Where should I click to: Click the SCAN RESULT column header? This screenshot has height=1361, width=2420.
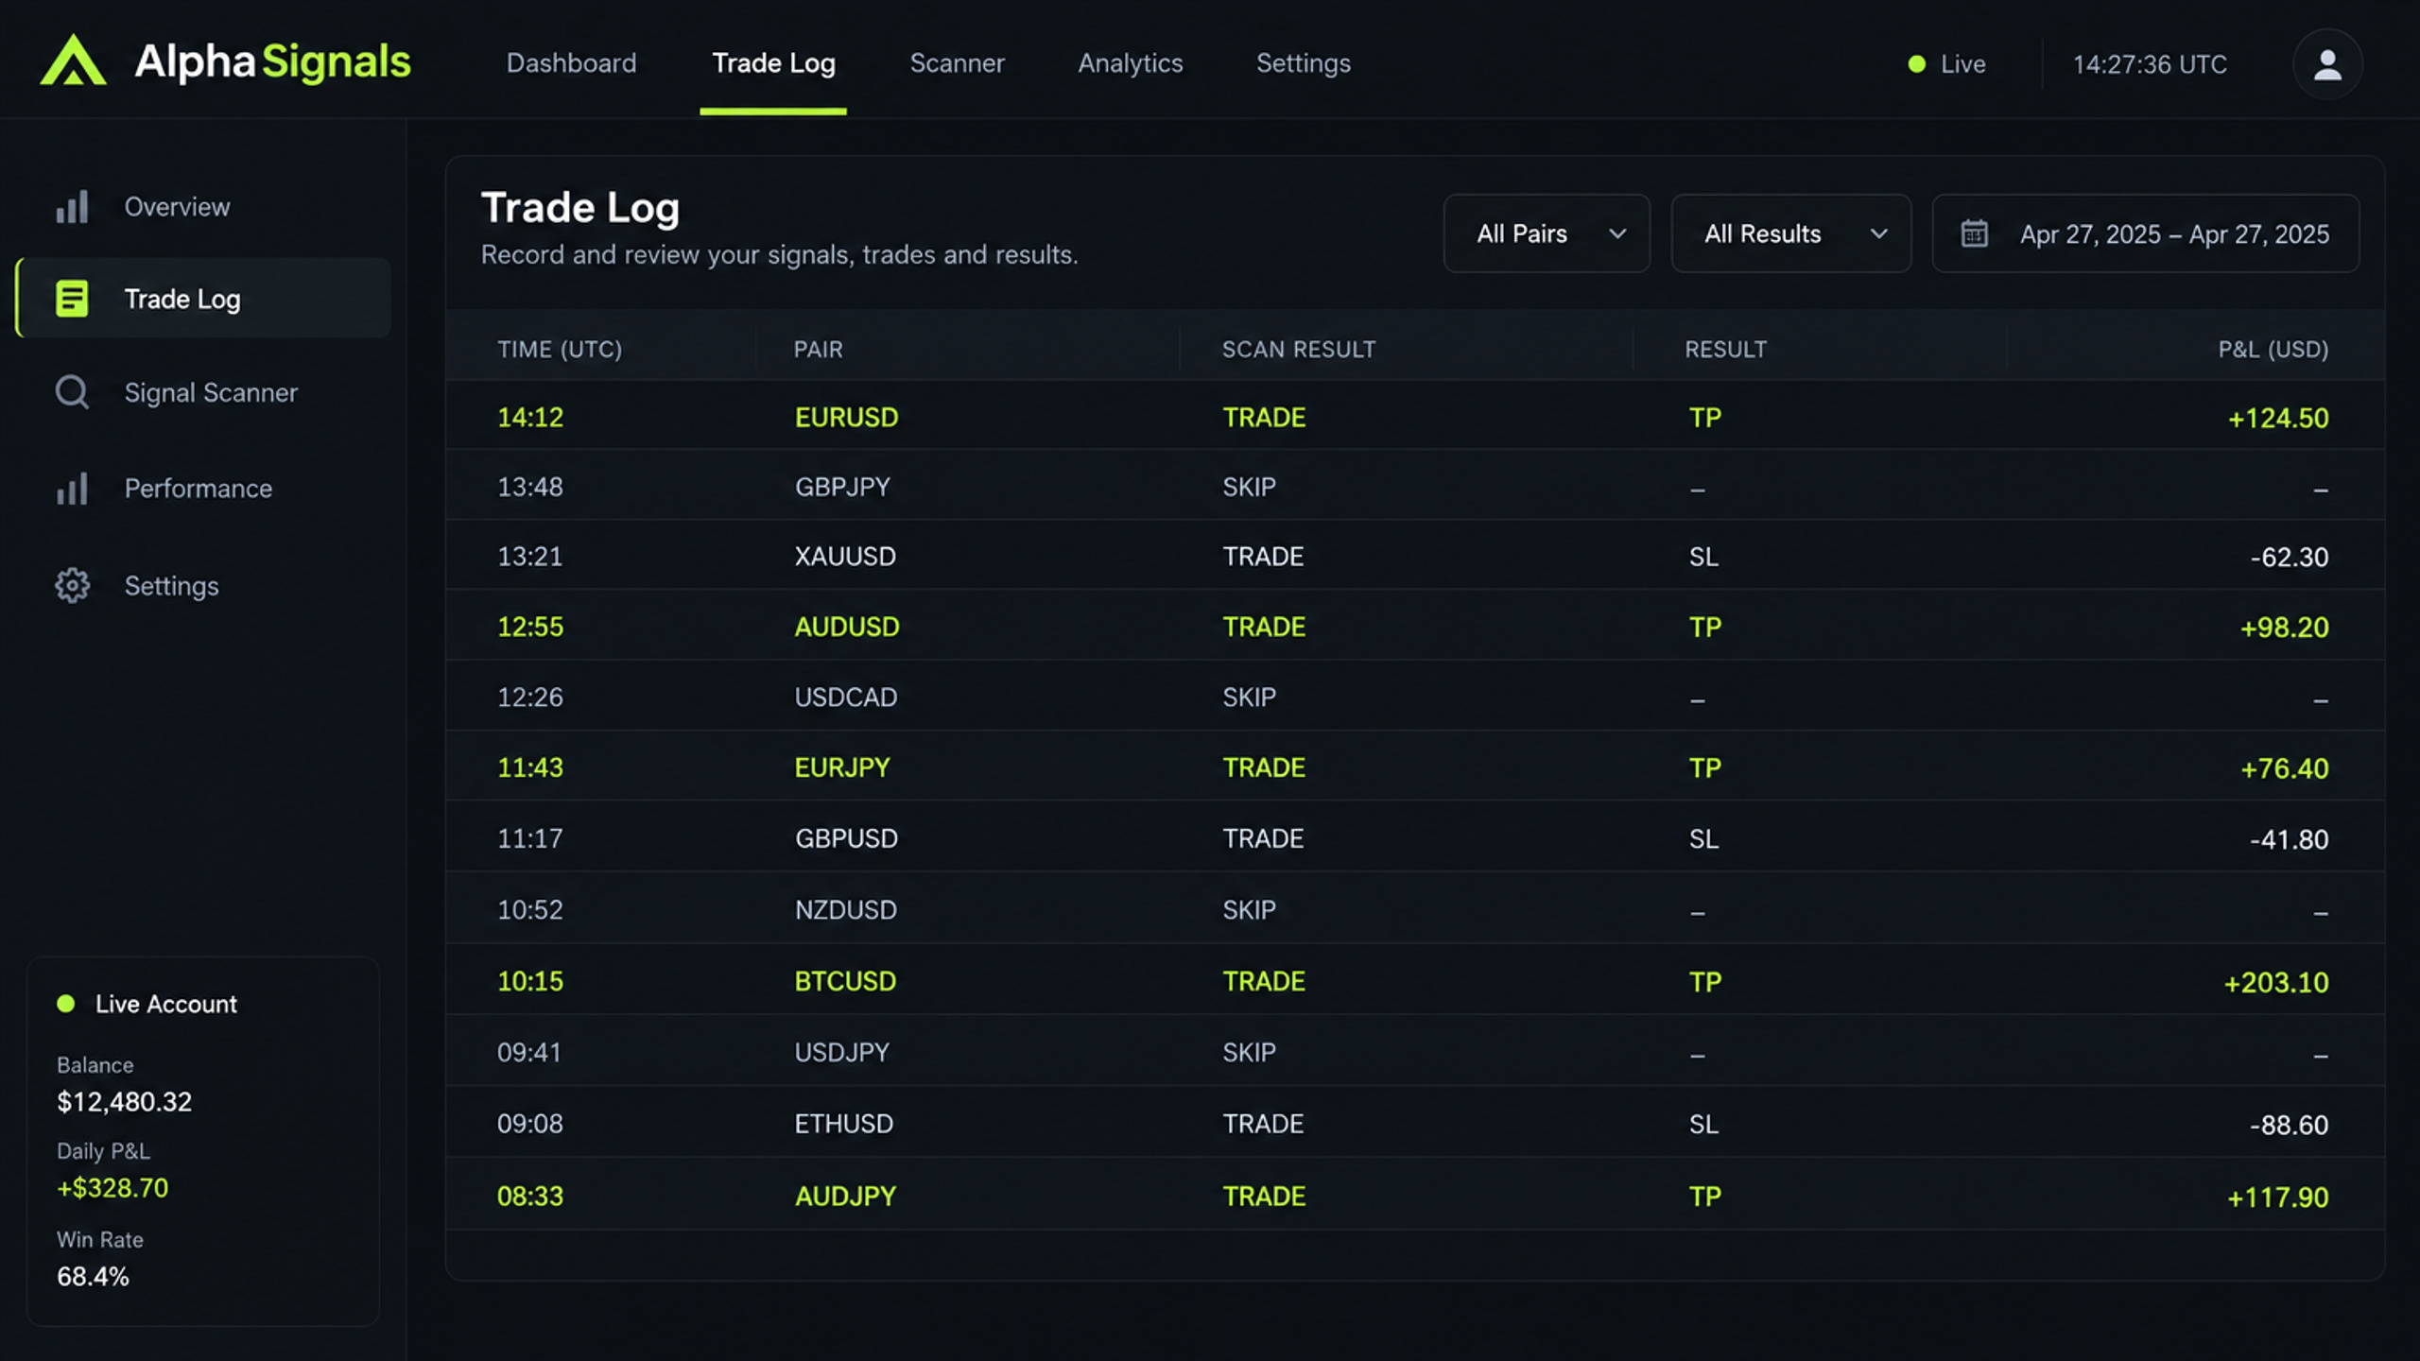click(1299, 350)
